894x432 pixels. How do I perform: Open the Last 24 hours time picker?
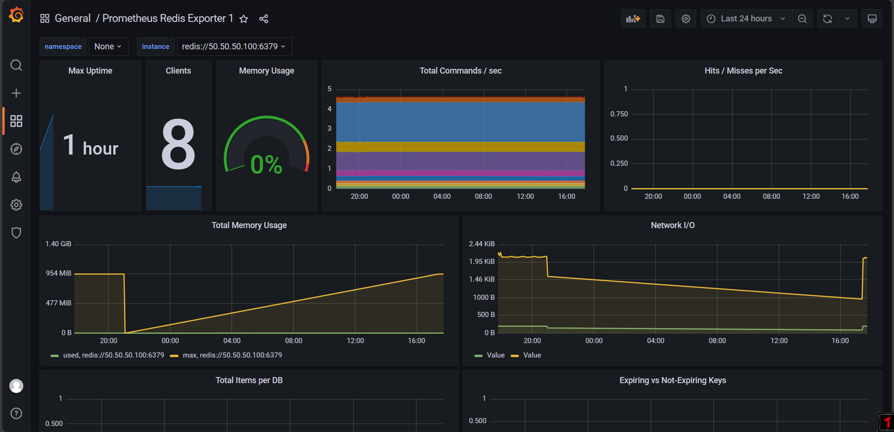746,19
